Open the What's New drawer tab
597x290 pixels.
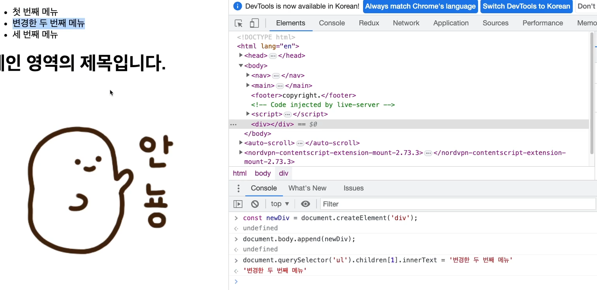coord(307,188)
